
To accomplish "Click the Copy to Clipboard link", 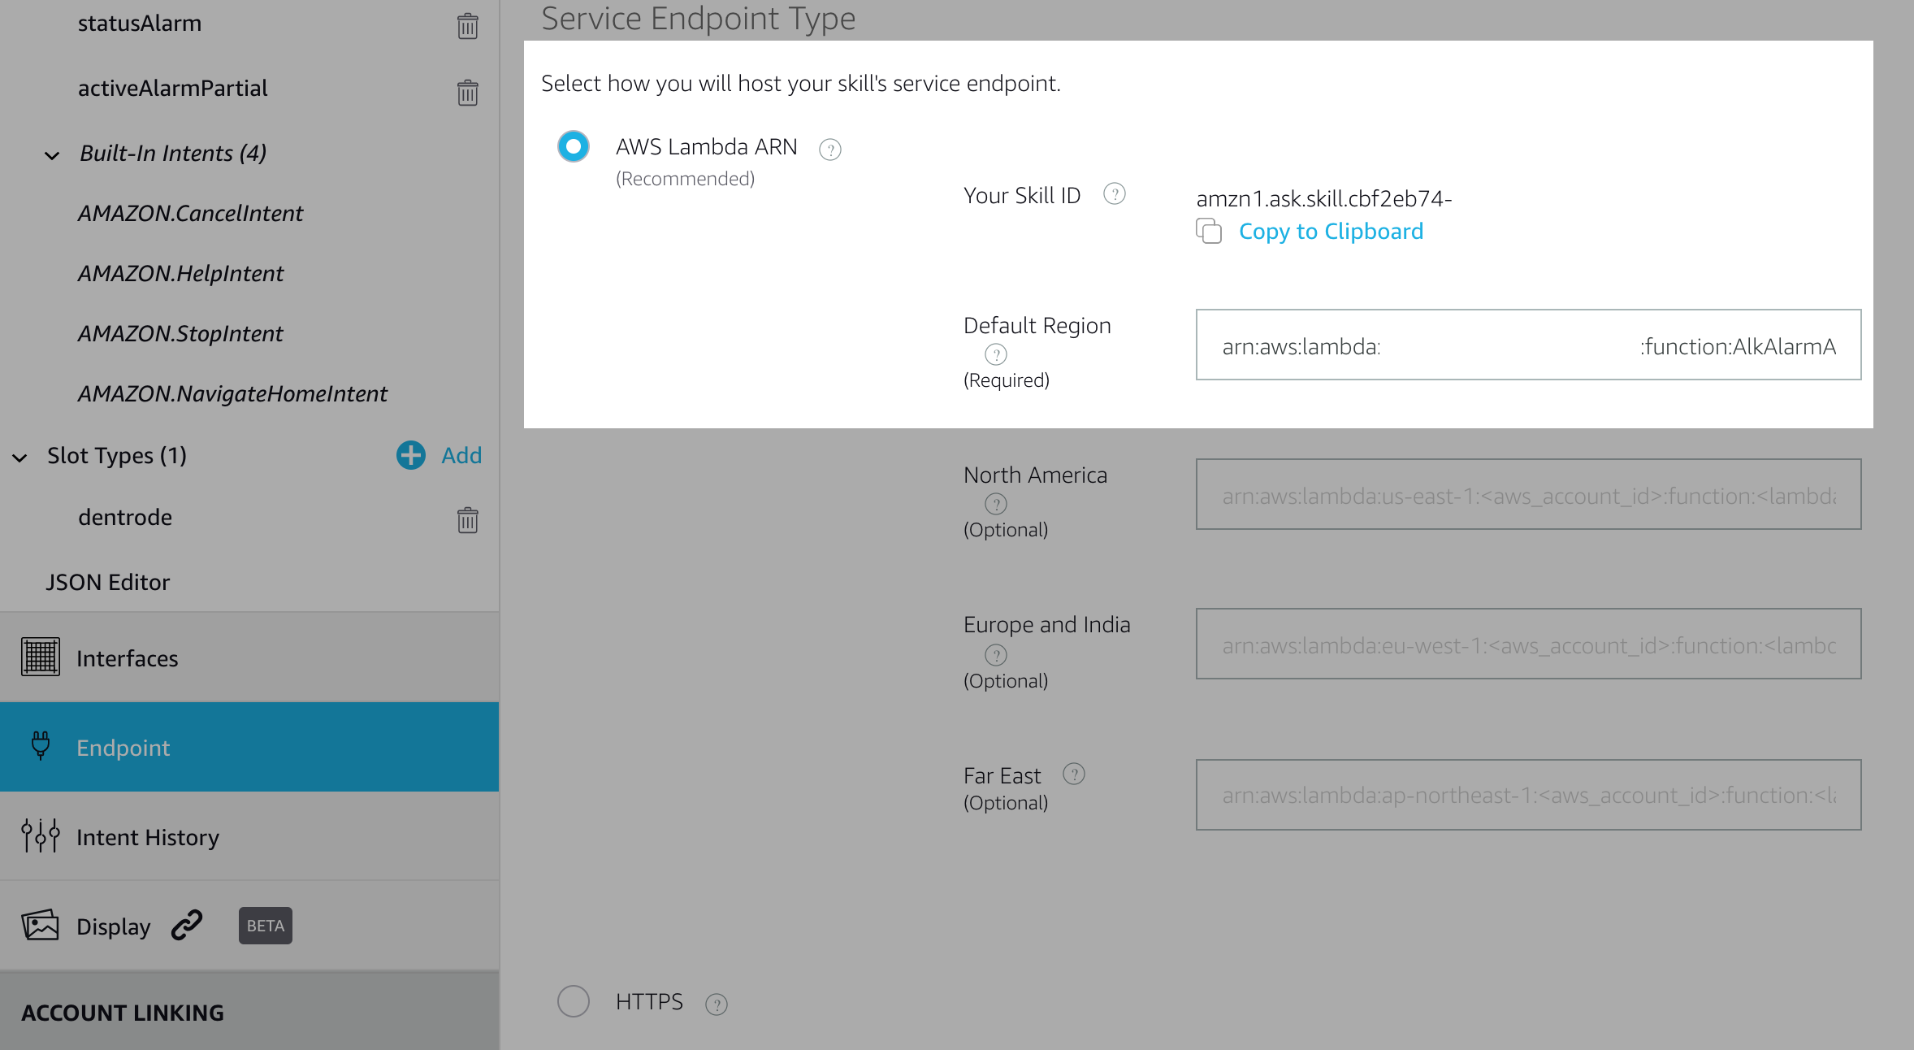I will coord(1331,232).
